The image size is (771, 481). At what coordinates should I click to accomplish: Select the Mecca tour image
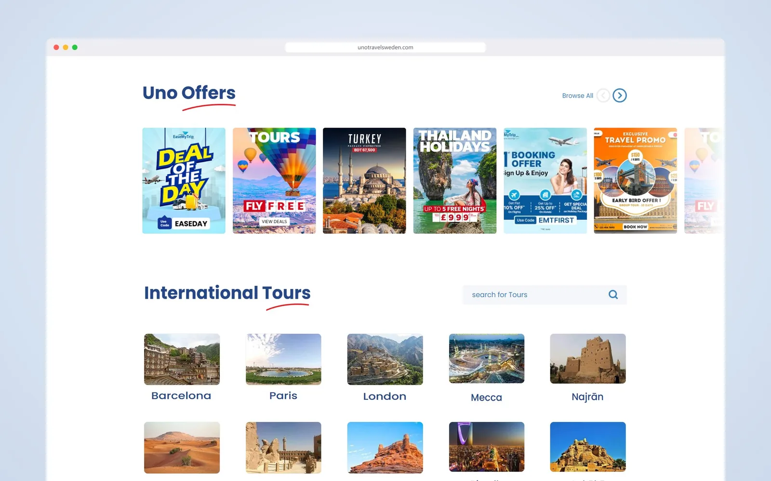point(487,358)
